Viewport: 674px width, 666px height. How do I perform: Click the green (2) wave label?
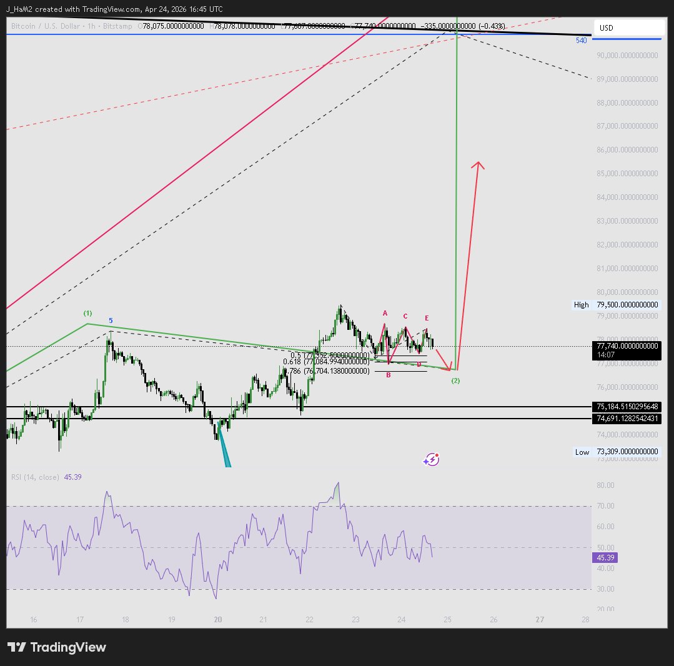click(455, 380)
